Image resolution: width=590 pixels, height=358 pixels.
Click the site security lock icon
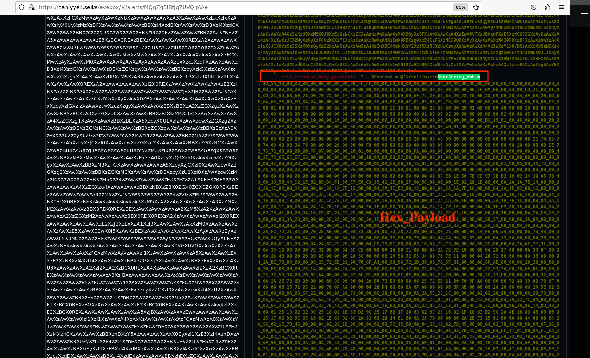[x=32, y=7]
